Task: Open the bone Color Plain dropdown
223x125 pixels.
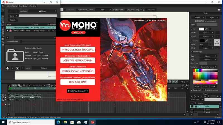Action: point(103,10)
